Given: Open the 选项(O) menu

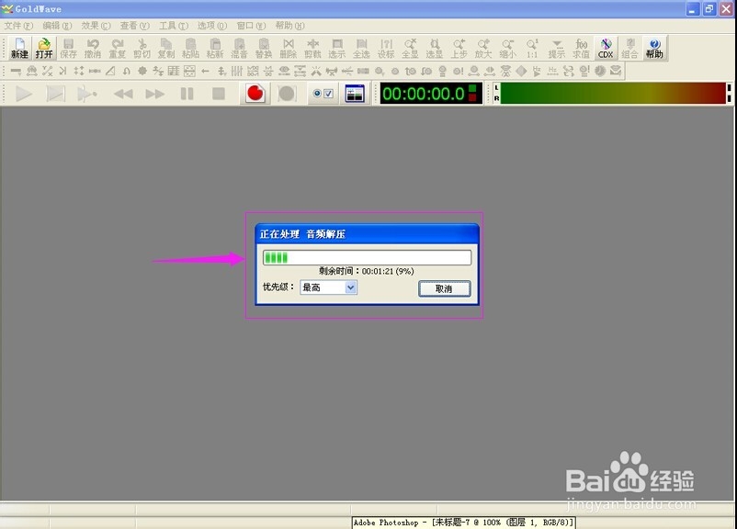Looking at the screenshot, I should point(212,26).
